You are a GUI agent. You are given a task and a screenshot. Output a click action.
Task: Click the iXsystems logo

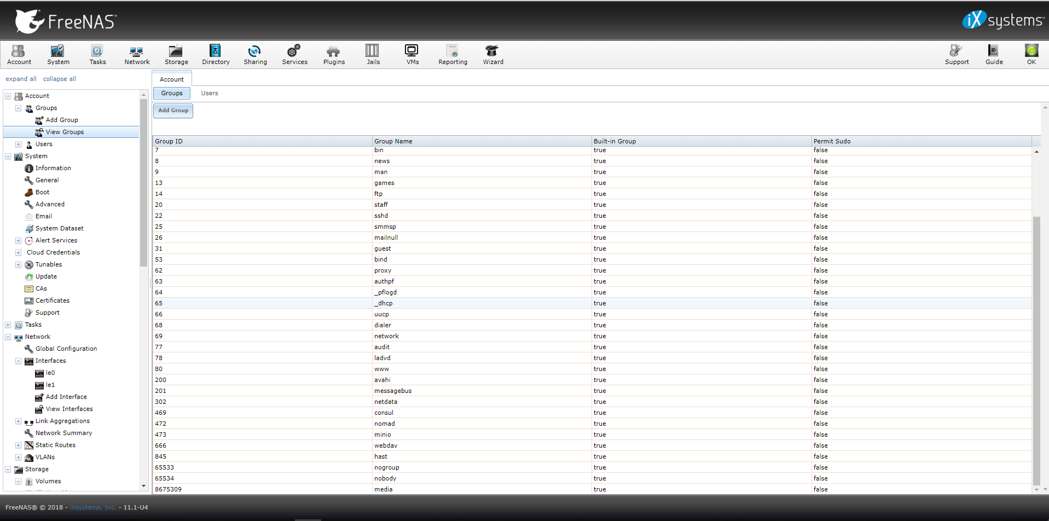pos(1003,20)
